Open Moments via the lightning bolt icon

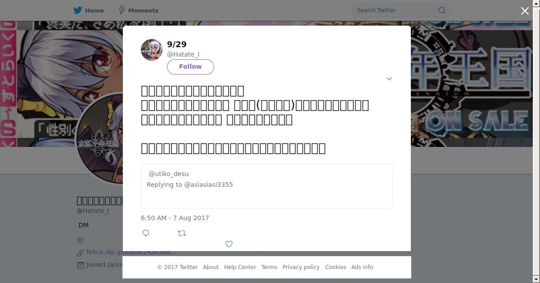121,10
